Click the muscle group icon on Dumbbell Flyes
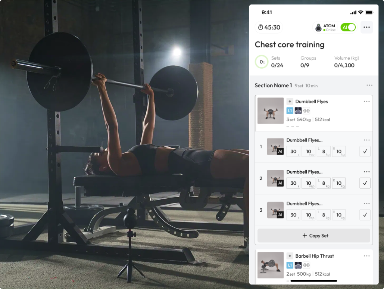384x289 pixels. 298,111
